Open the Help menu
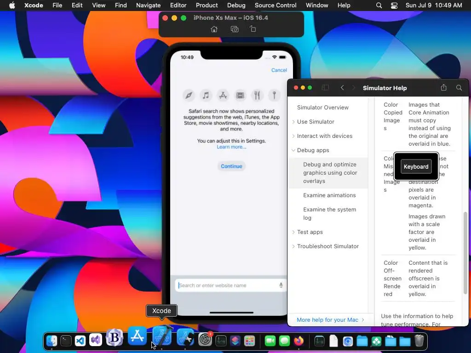 (x=344, y=6)
